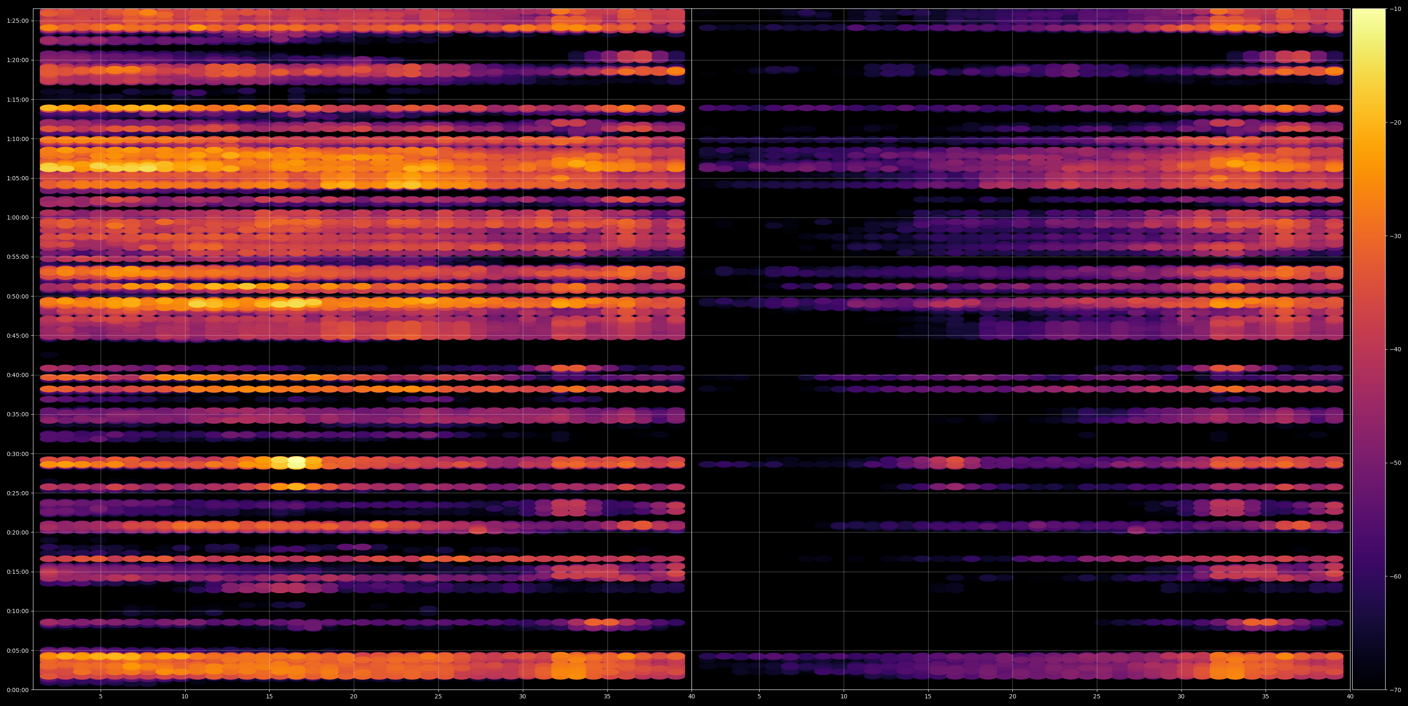The width and height of the screenshot is (1408, 706).
Task: Click the 0:50:00 y-axis time label
Action: tap(17, 296)
